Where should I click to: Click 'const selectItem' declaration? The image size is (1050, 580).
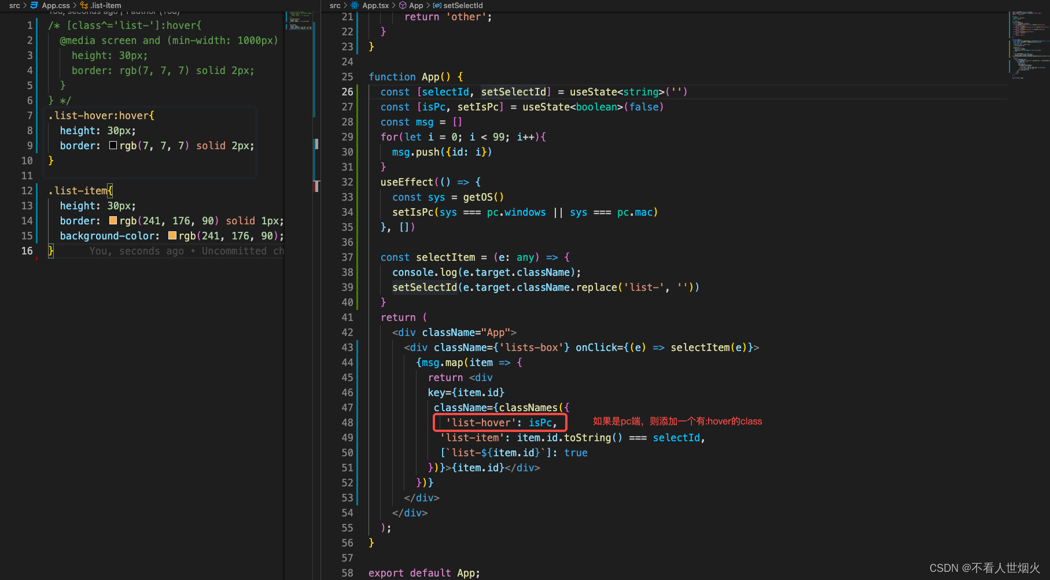click(x=428, y=257)
